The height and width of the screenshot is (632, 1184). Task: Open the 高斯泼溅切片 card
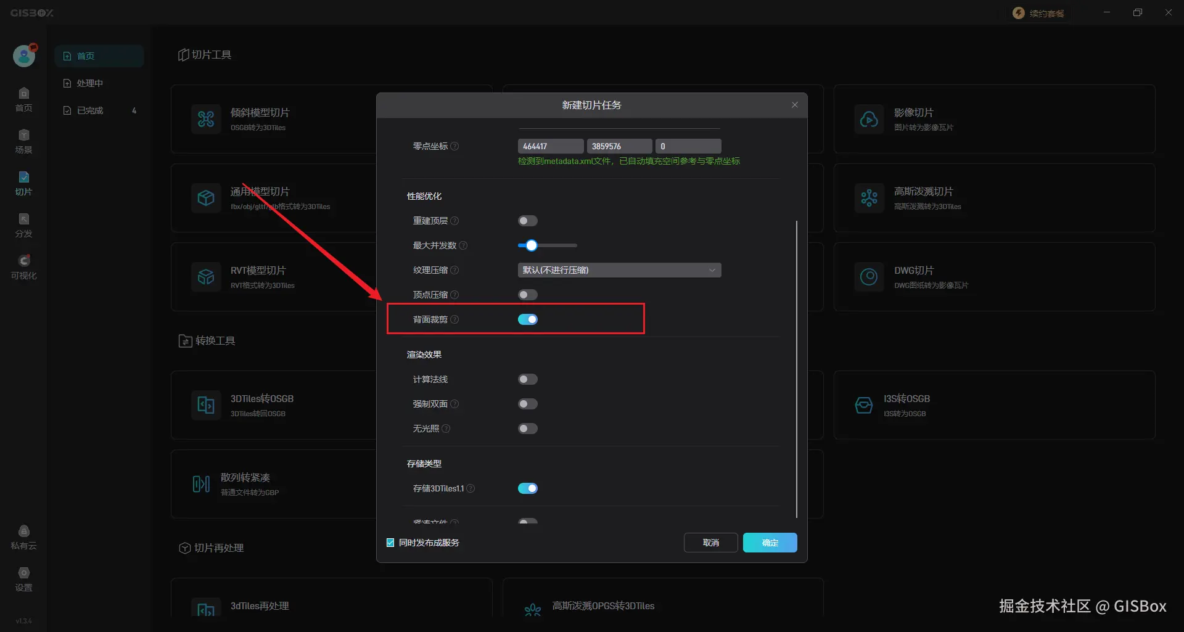point(994,198)
